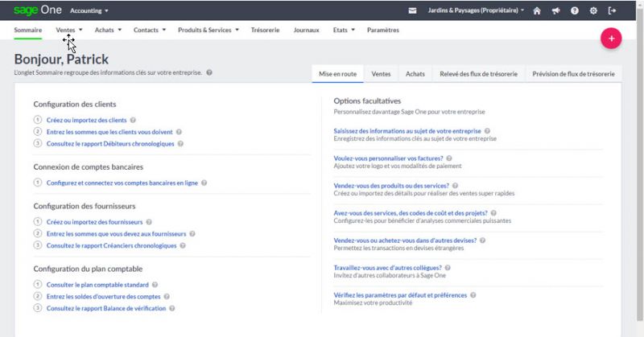The height and width of the screenshot is (337, 644).
Task: Open the megaphone announcements icon
Action: [556, 10]
